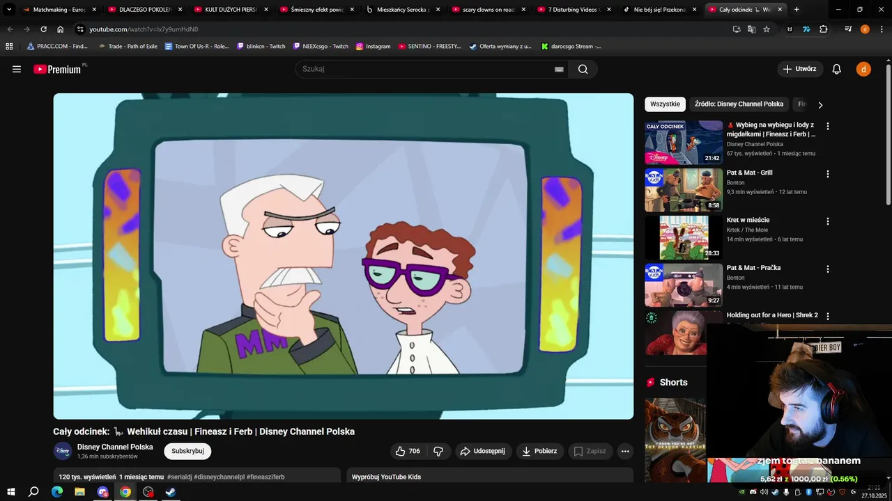Go to Chrome home page button

[x=61, y=29]
